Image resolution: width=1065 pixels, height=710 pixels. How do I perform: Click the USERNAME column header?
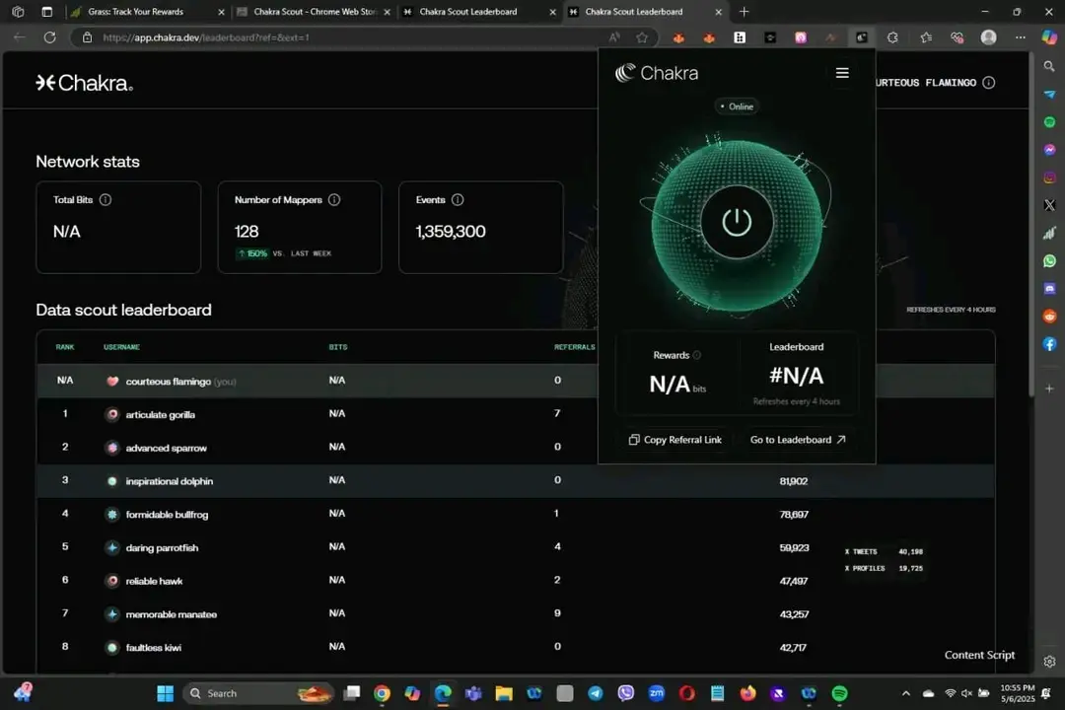coord(121,347)
